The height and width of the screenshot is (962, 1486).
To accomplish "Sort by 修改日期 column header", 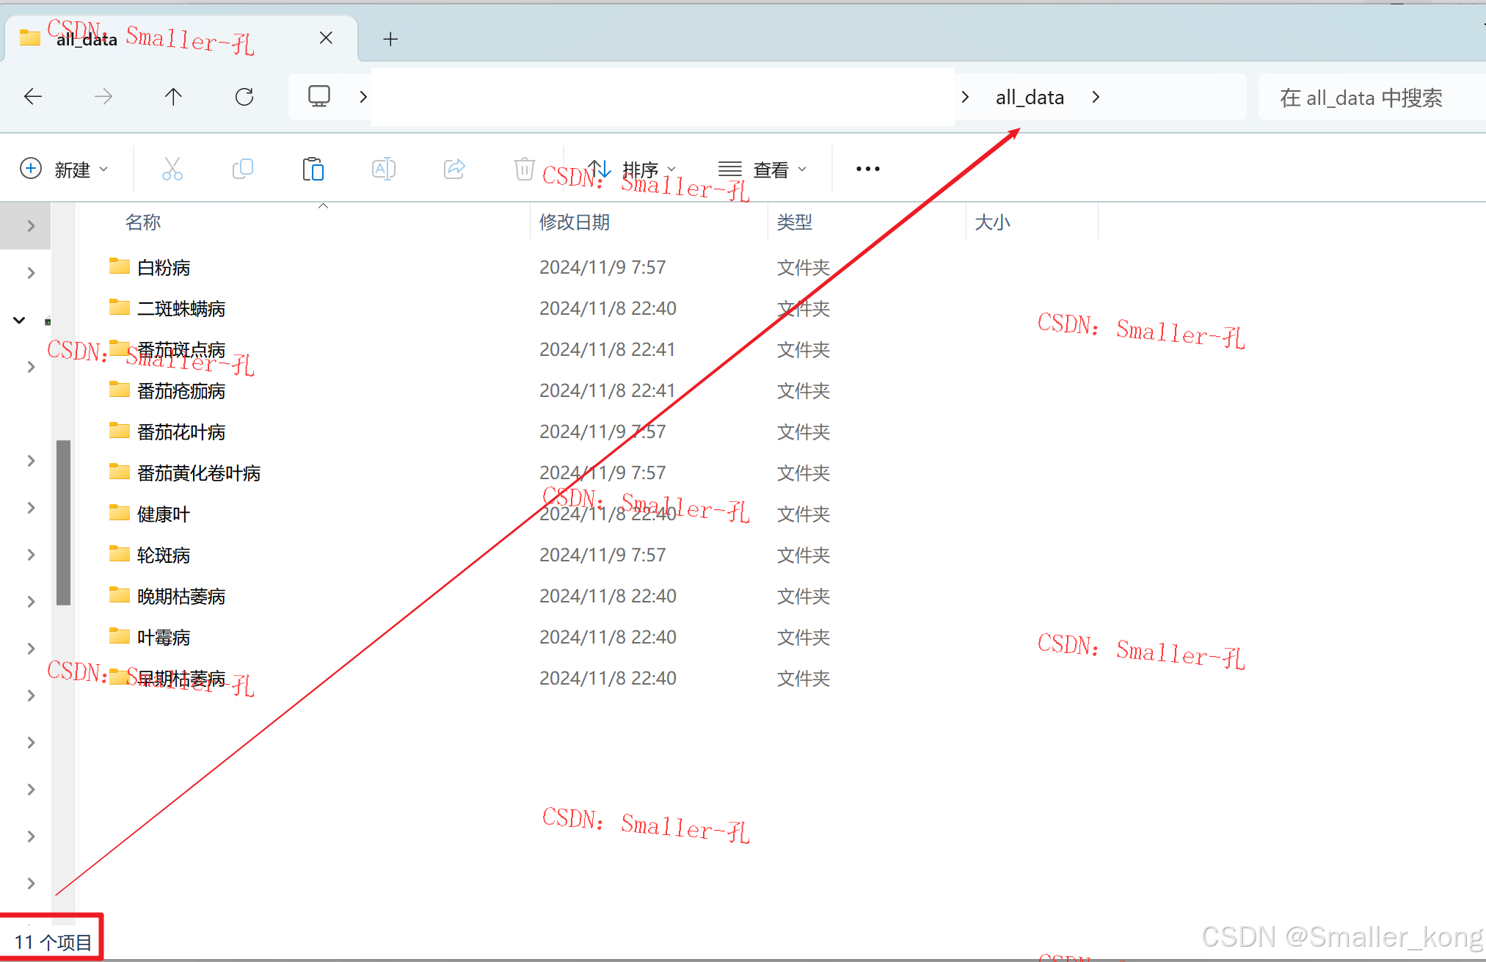I will (x=575, y=222).
